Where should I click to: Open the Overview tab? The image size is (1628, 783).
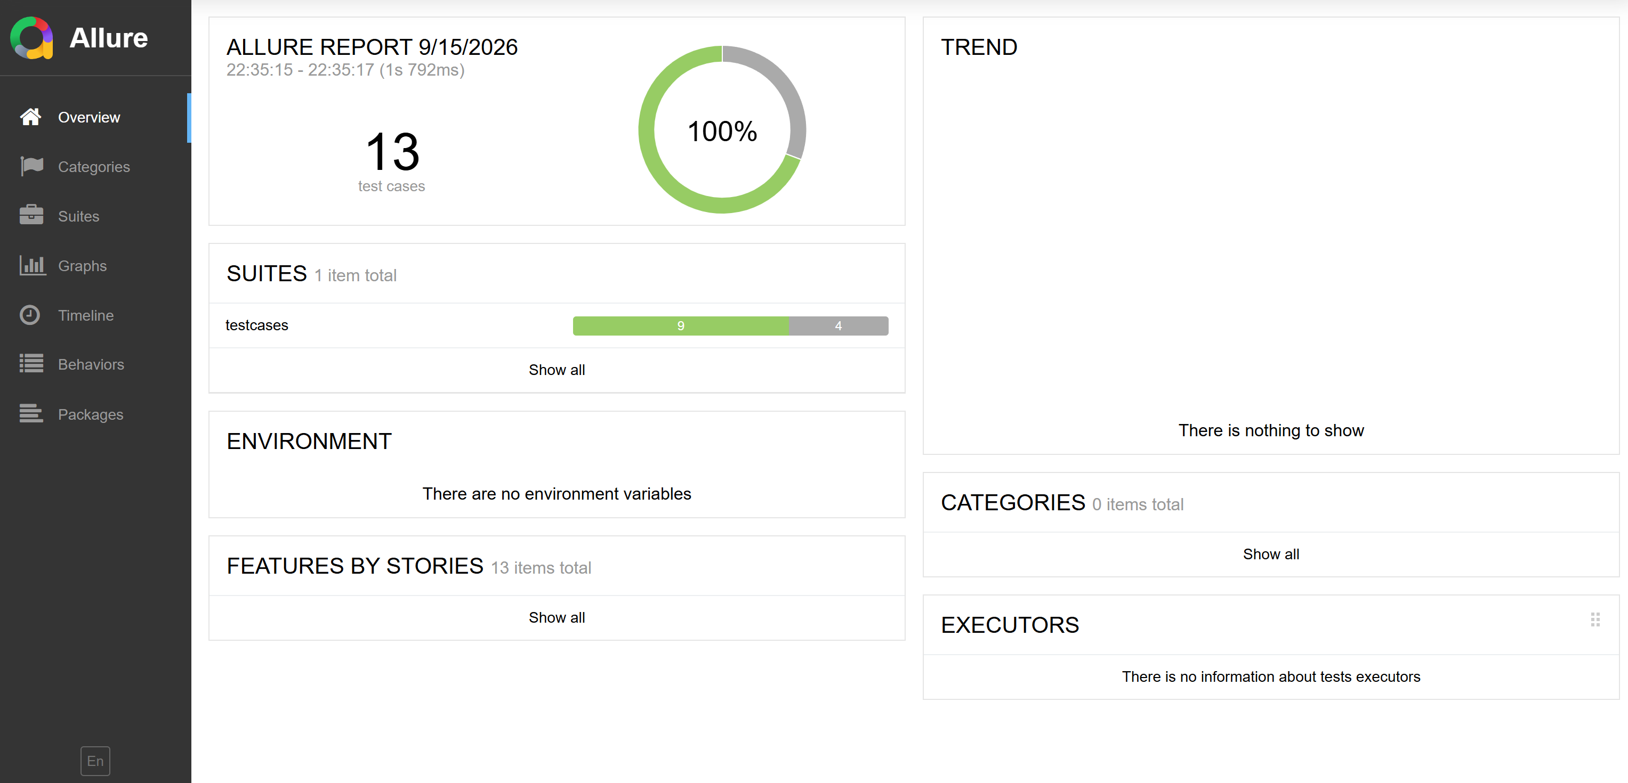point(95,117)
